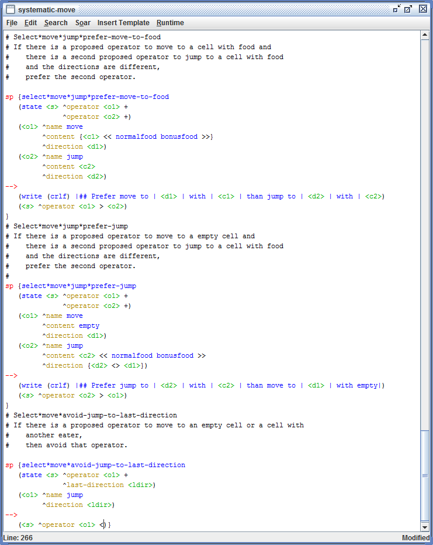
Task: Click the scrollbar down arrow
Action: [x=425, y=527]
